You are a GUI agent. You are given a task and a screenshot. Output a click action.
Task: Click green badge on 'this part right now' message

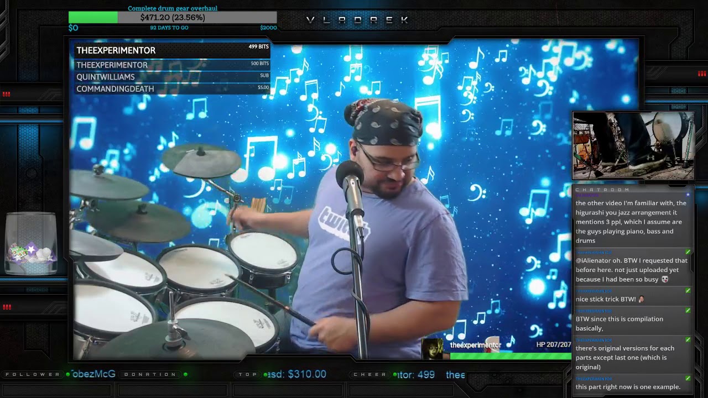point(688,379)
